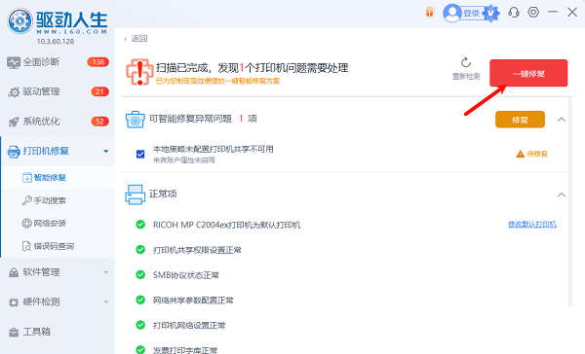
Task: Select 打印机修复 sidebar section
Action: click(58, 151)
